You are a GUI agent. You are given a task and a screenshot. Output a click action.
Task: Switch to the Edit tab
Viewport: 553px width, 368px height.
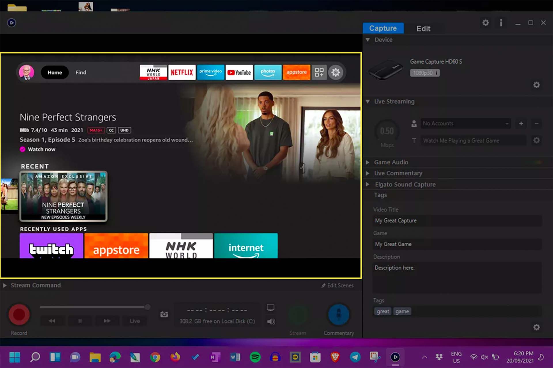pos(423,28)
